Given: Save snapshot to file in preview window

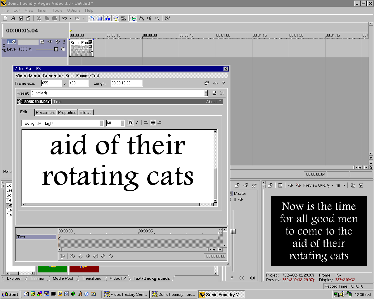Looking at the screenshot, I should tap(361, 185).
